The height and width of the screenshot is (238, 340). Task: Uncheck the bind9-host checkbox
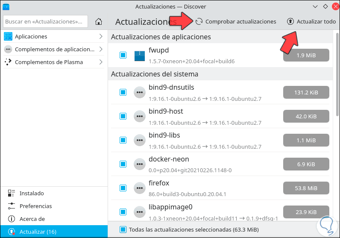(x=123, y=116)
